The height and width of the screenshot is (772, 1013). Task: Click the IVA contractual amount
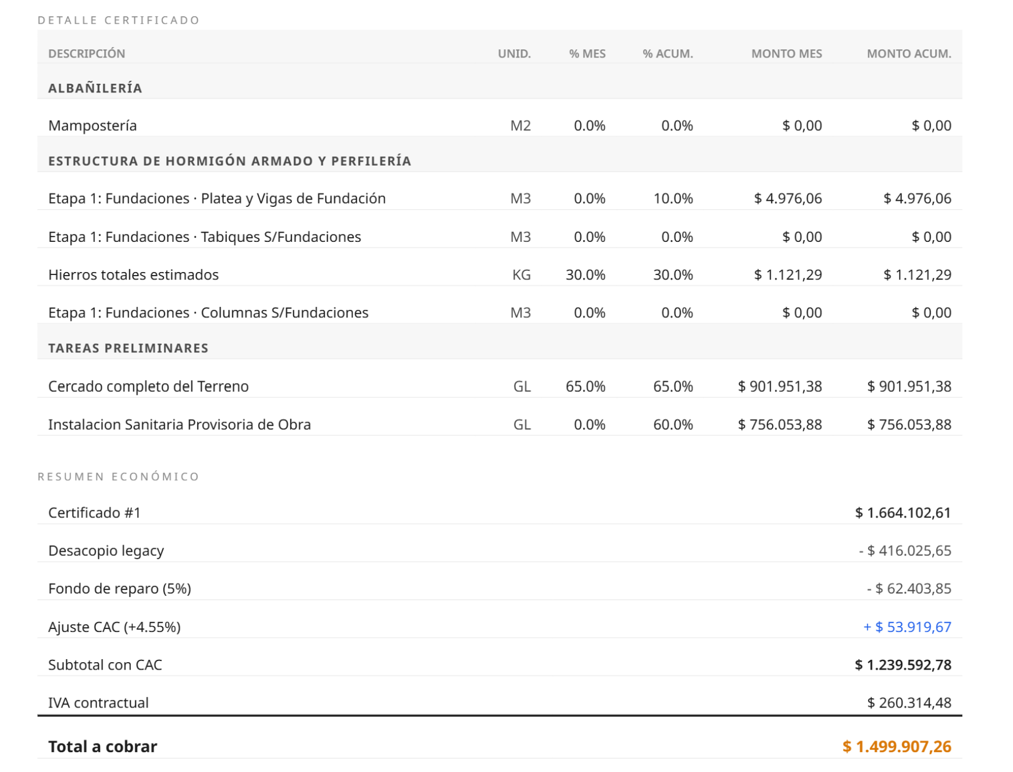click(x=909, y=703)
